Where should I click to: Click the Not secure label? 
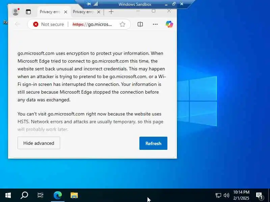(x=53, y=24)
